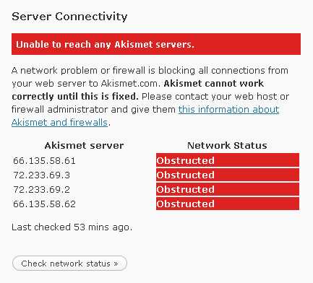This screenshot has height=283, width=313.
Task: Click the Akismet server column header
Action: [x=84, y=145]
